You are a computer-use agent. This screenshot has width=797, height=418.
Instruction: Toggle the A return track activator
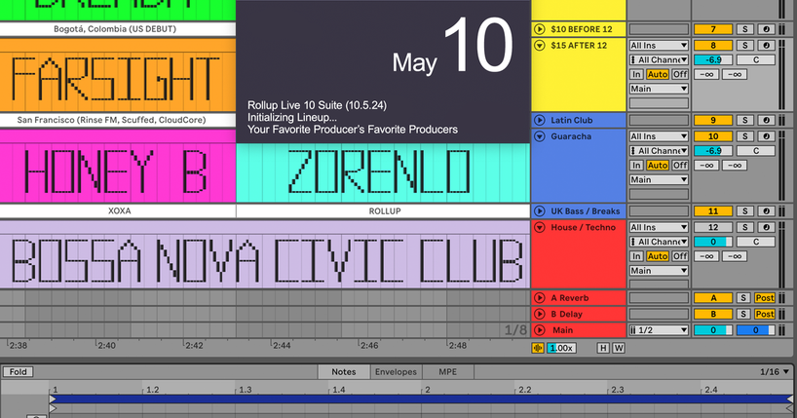coord(713,298)
